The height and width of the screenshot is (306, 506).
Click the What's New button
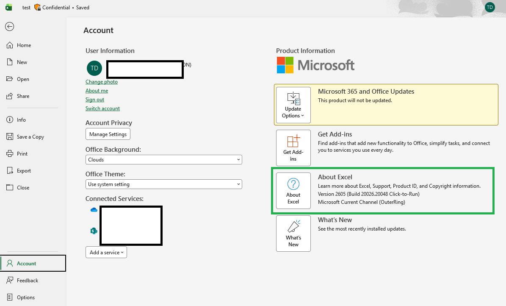coord(293,234)
